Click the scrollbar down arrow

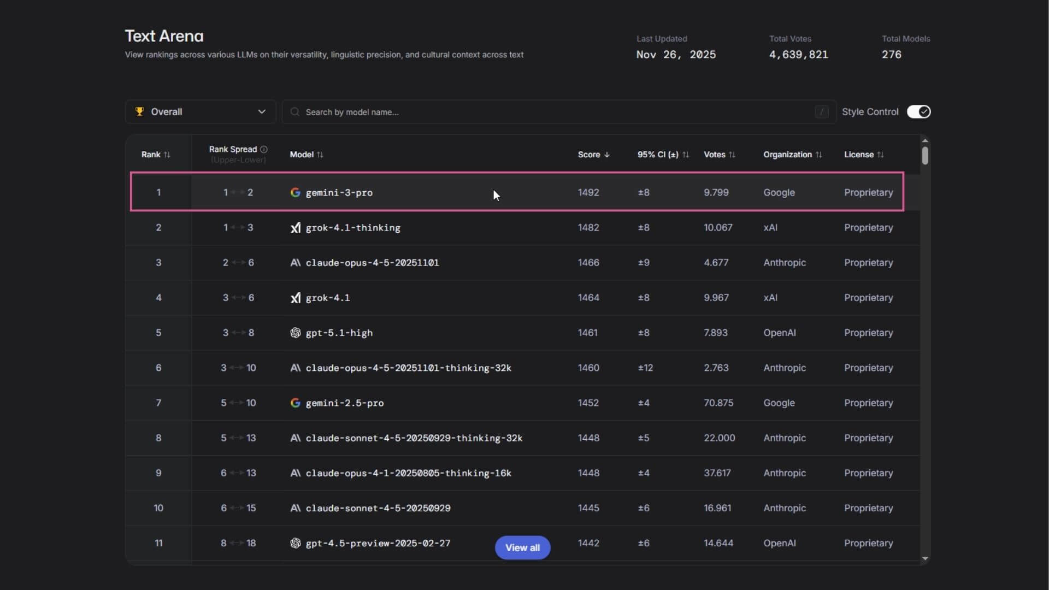(924, 558)
